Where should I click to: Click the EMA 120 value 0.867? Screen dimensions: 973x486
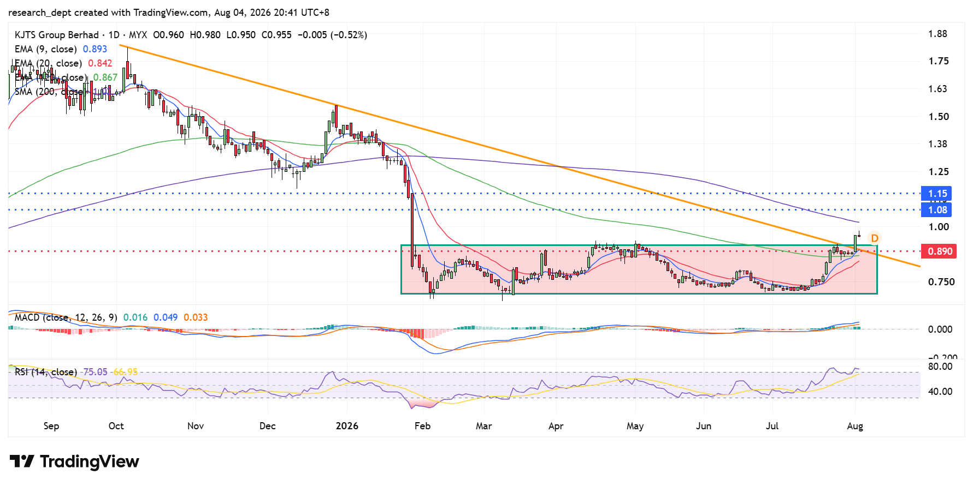pos(105,77)
